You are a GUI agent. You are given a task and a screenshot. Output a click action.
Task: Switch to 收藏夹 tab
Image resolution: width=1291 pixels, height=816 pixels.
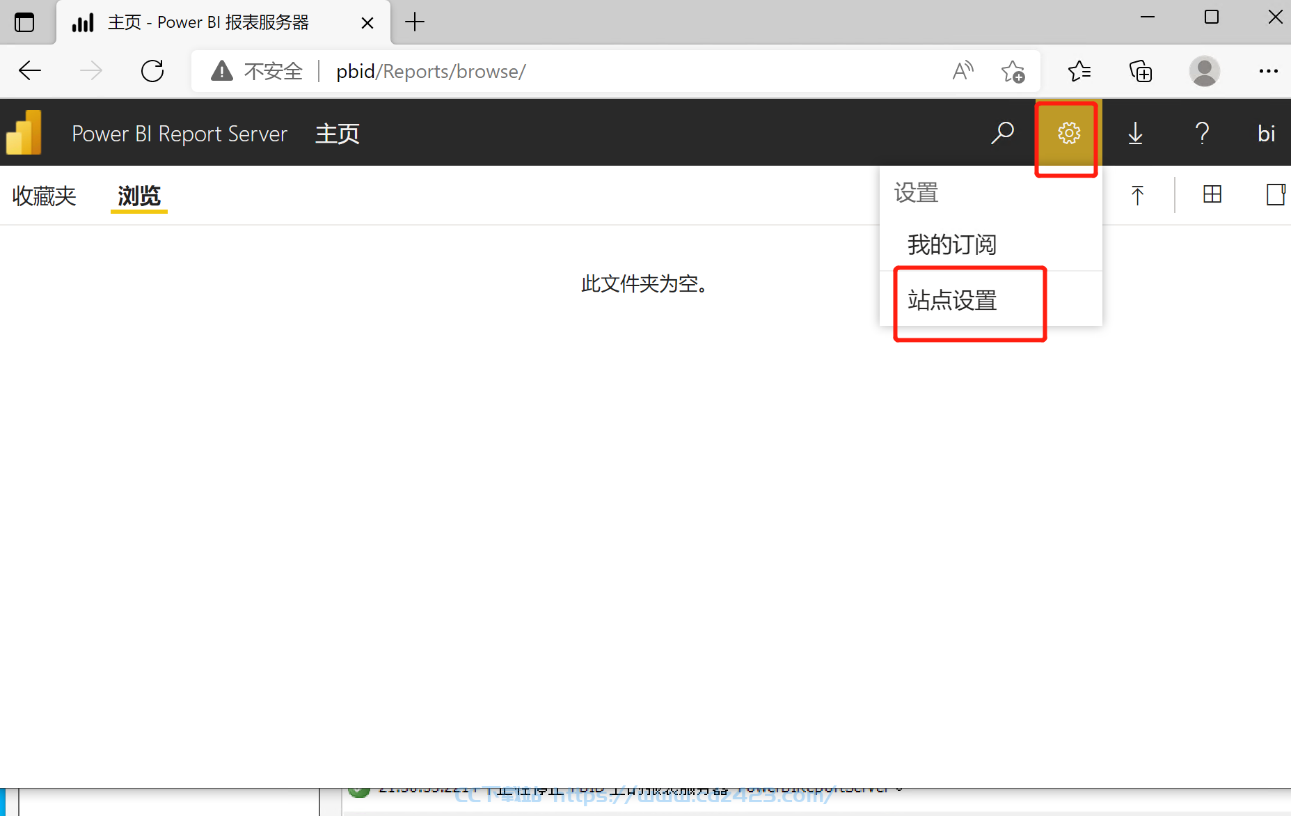(44, 196)
